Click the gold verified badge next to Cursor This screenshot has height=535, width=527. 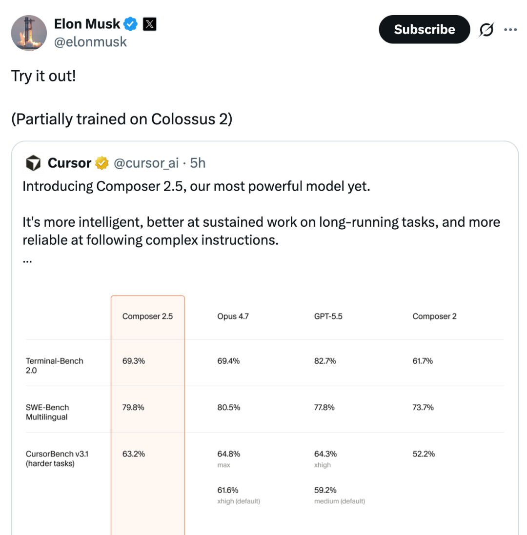(x=101, y=163)
